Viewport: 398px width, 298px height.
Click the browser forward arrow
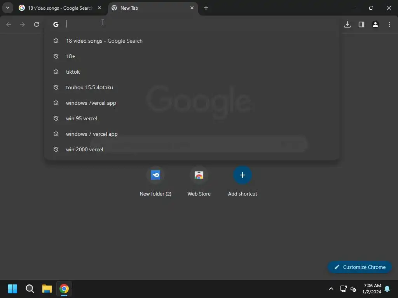tap(23, 24)
